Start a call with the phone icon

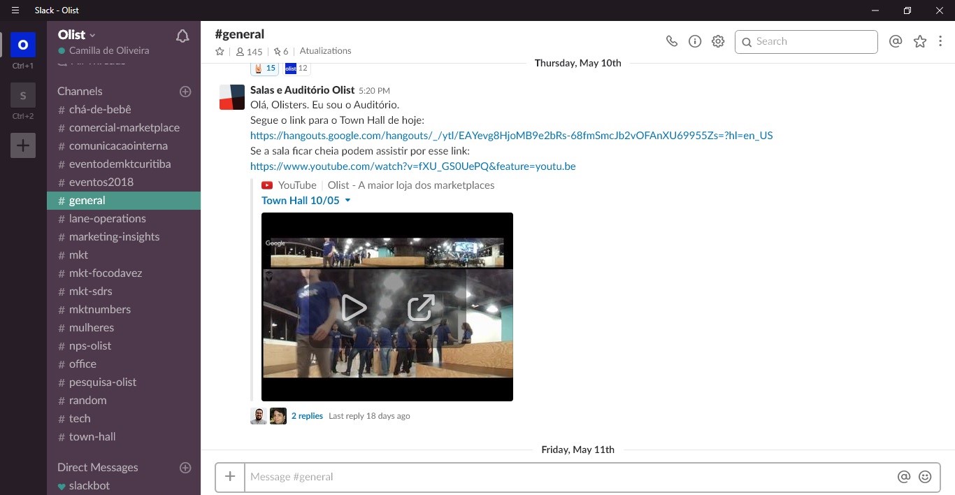[672, 41]
